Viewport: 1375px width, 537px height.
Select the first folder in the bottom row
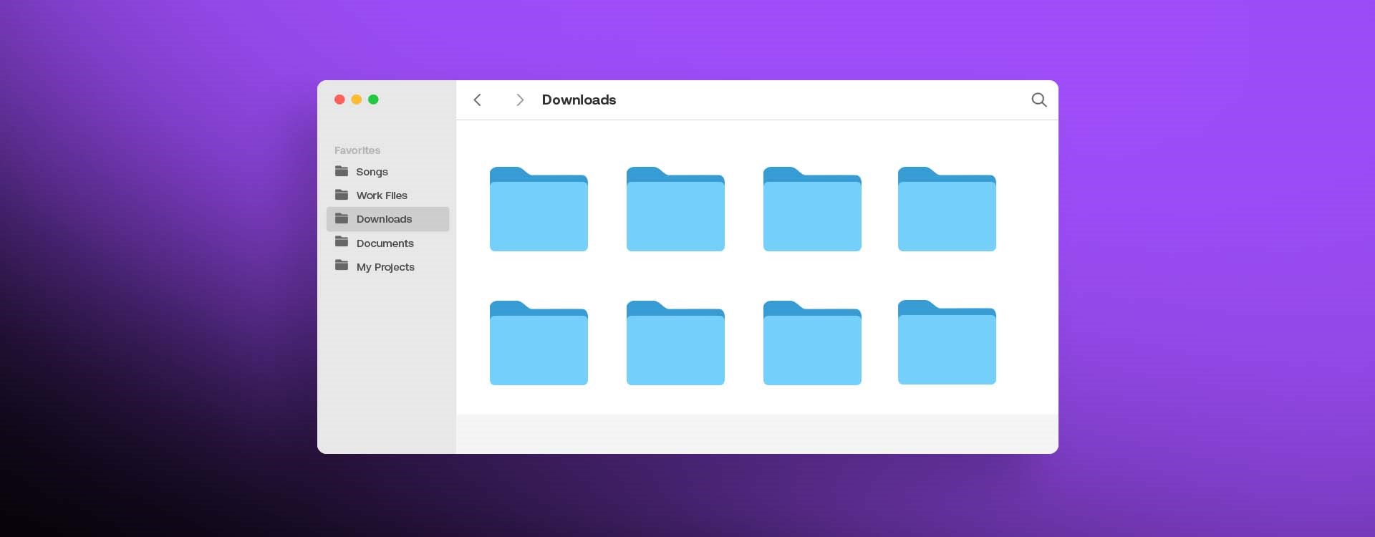click(539, 344)
